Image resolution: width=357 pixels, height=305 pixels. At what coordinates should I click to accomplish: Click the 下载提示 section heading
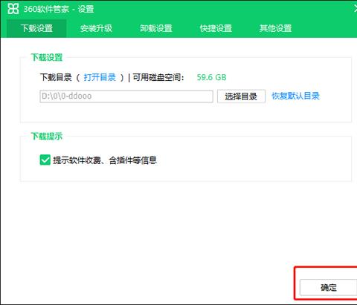[47, 137]
